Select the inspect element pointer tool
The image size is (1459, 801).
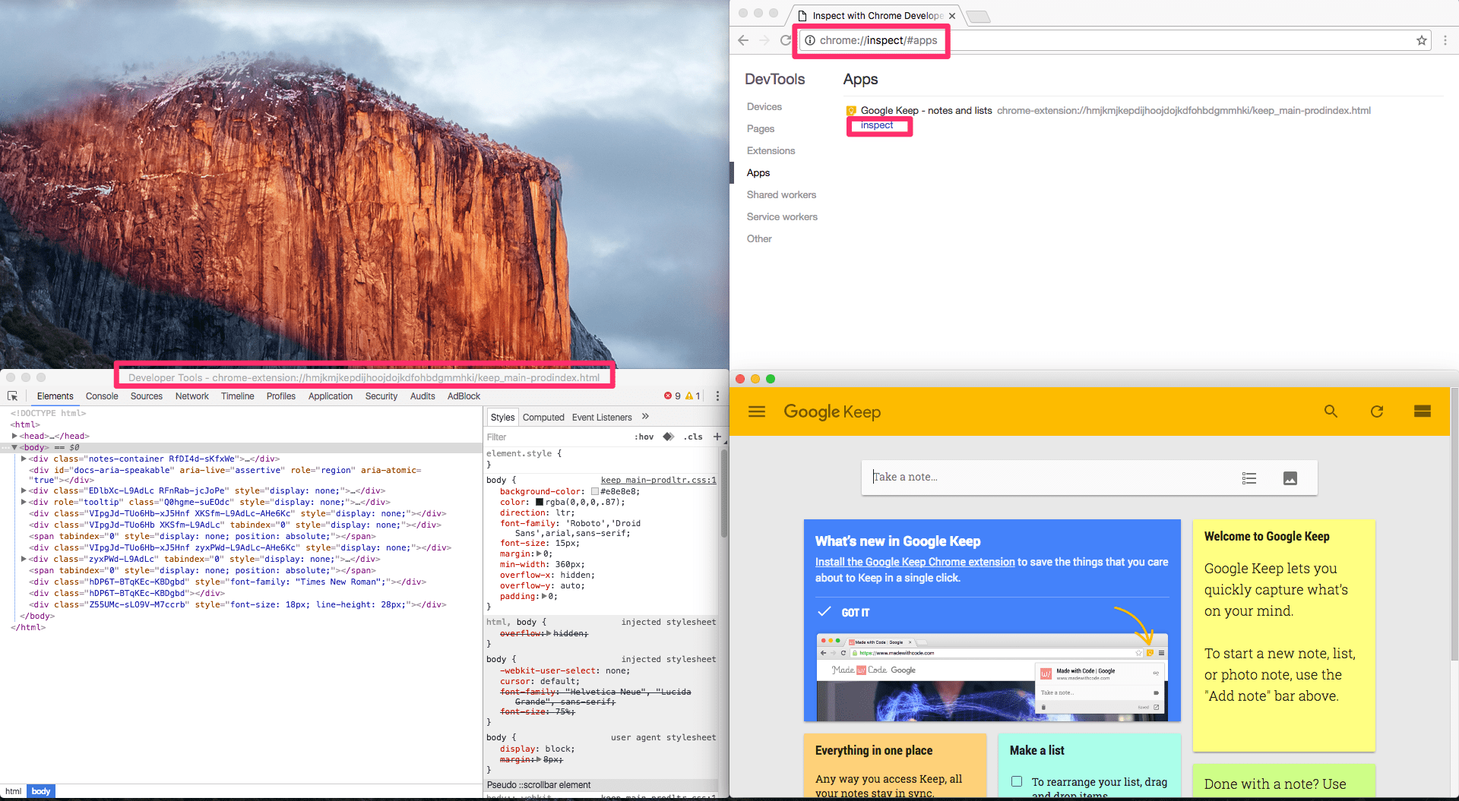13,396
